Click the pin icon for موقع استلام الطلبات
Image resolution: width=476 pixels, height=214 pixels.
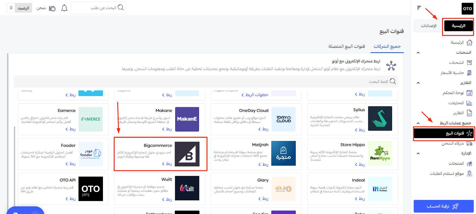(x=469, y=174)
